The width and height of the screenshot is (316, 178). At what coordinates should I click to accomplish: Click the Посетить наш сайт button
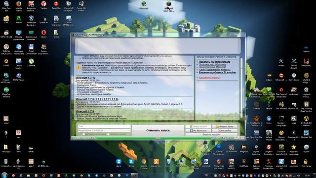point(211,134)
